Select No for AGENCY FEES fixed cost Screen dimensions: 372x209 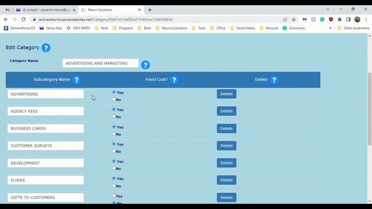114,117
